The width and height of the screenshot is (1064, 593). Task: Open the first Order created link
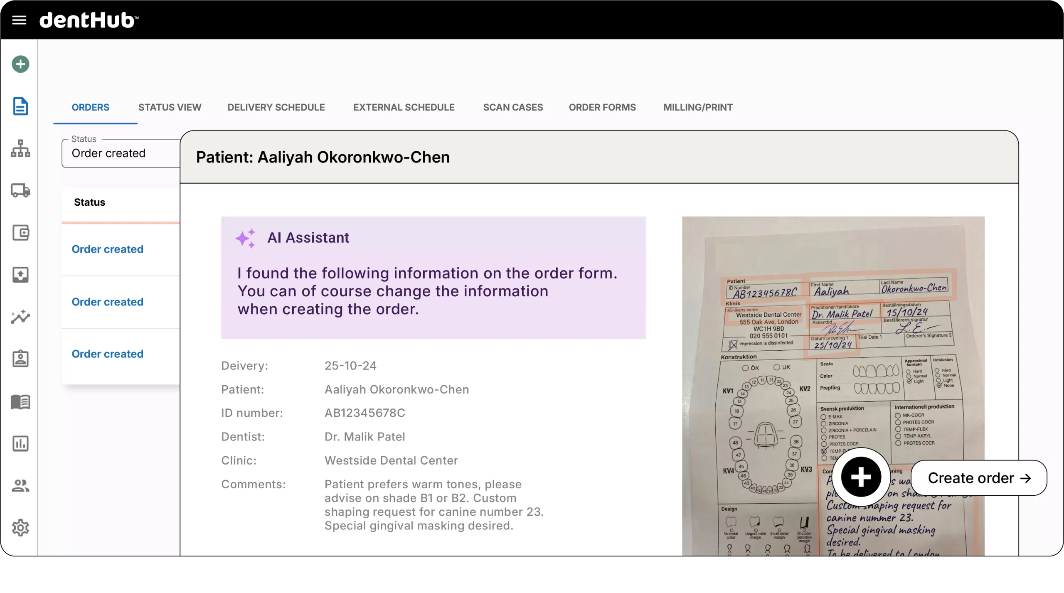pos(107,249)
